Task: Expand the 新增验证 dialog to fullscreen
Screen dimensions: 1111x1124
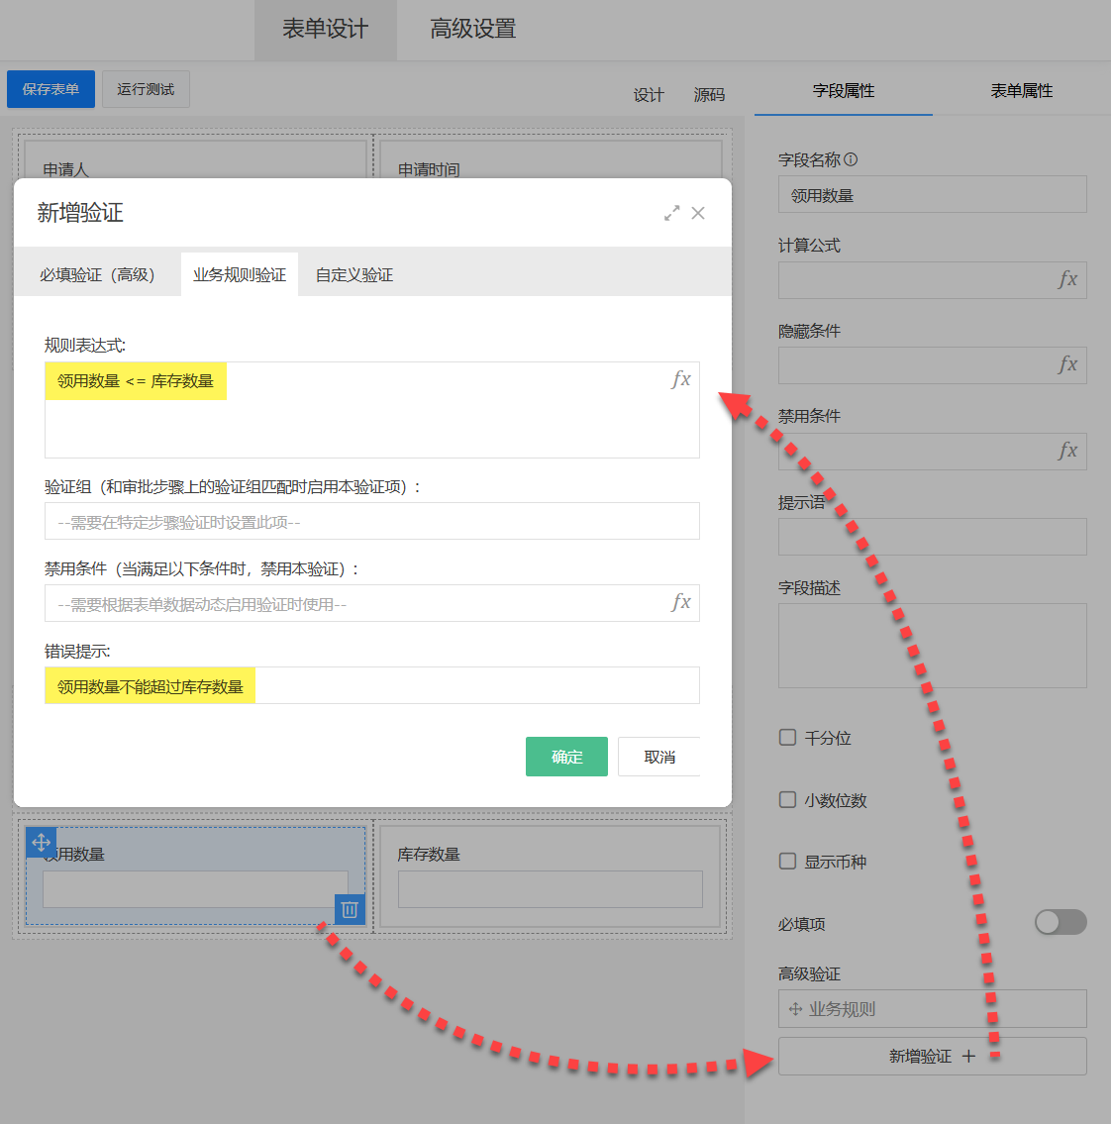Action: [x=672, y=213]
